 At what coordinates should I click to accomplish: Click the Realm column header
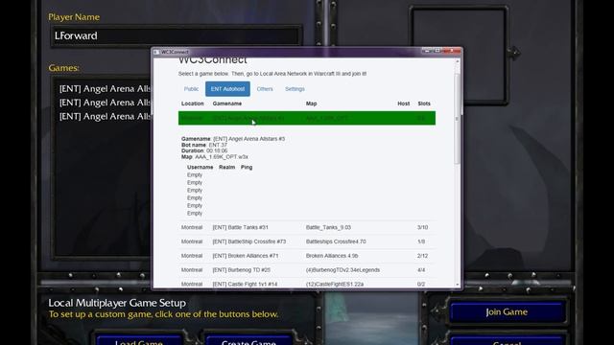[x=227, y=167]
